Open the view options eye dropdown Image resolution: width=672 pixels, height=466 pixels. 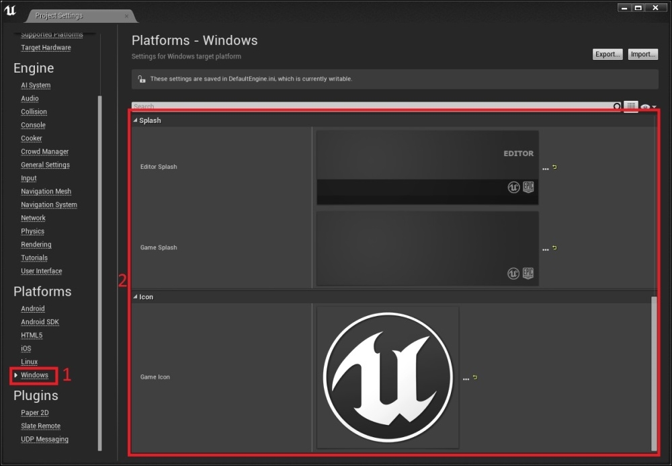648,107
